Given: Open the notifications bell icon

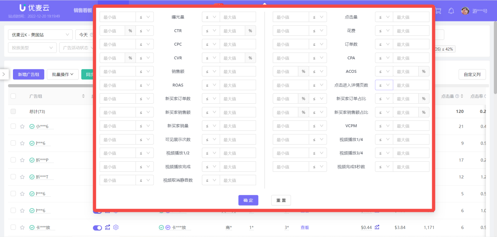Looking at the screenshot, I should (x=451, y=11).
